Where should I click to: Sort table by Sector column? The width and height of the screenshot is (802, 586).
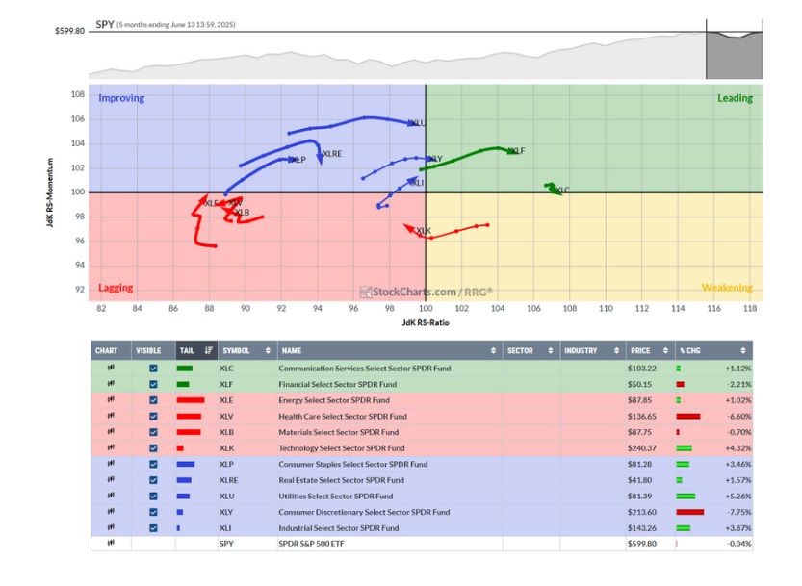click(x=530, y=351)
